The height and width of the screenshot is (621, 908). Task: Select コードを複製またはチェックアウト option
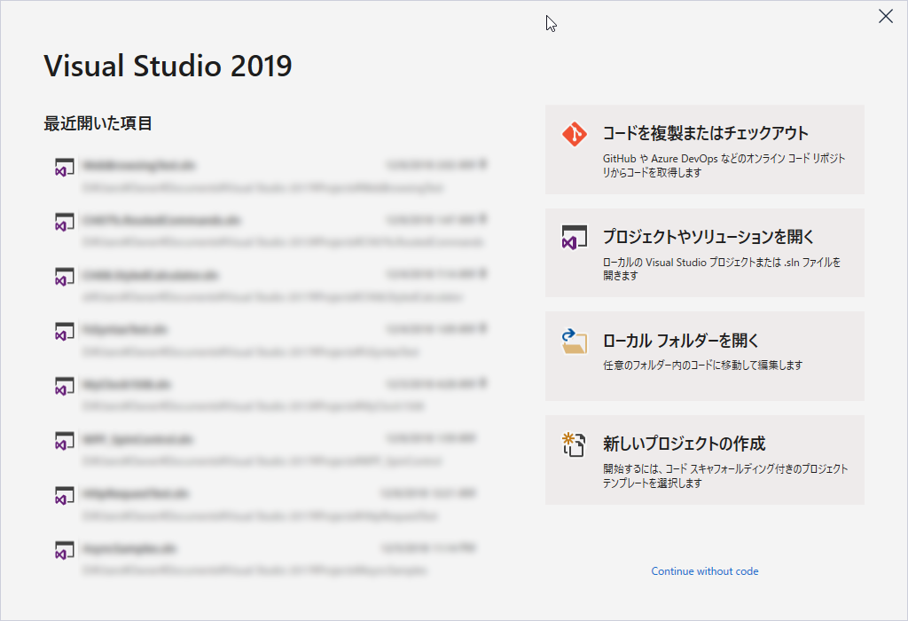[705, 149]
